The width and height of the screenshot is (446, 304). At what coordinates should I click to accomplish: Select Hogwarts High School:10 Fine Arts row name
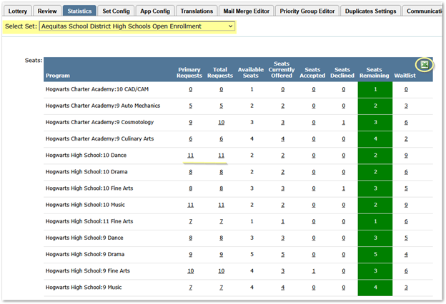coord(89,188)
